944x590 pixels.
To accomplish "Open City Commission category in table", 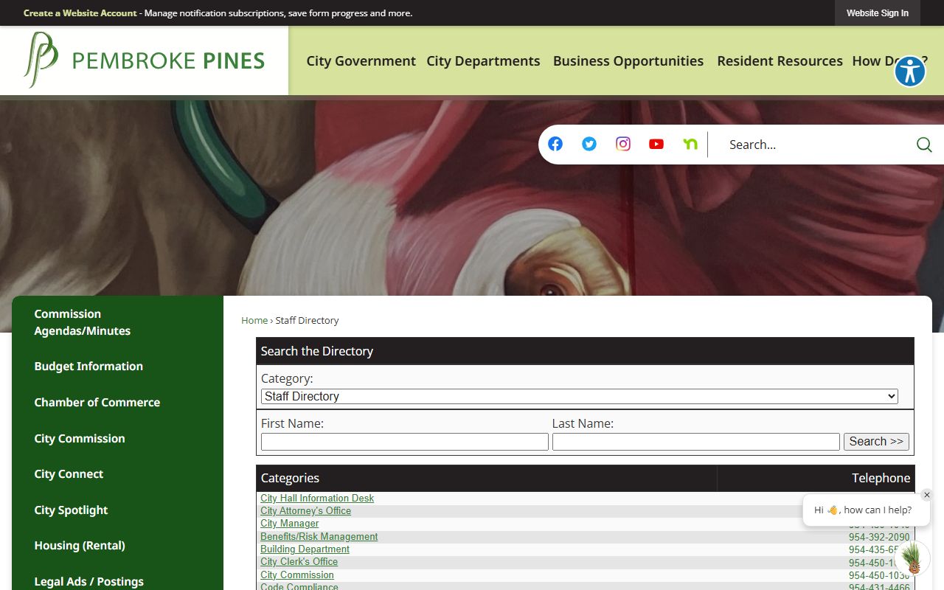I will [x=297, y=575].
